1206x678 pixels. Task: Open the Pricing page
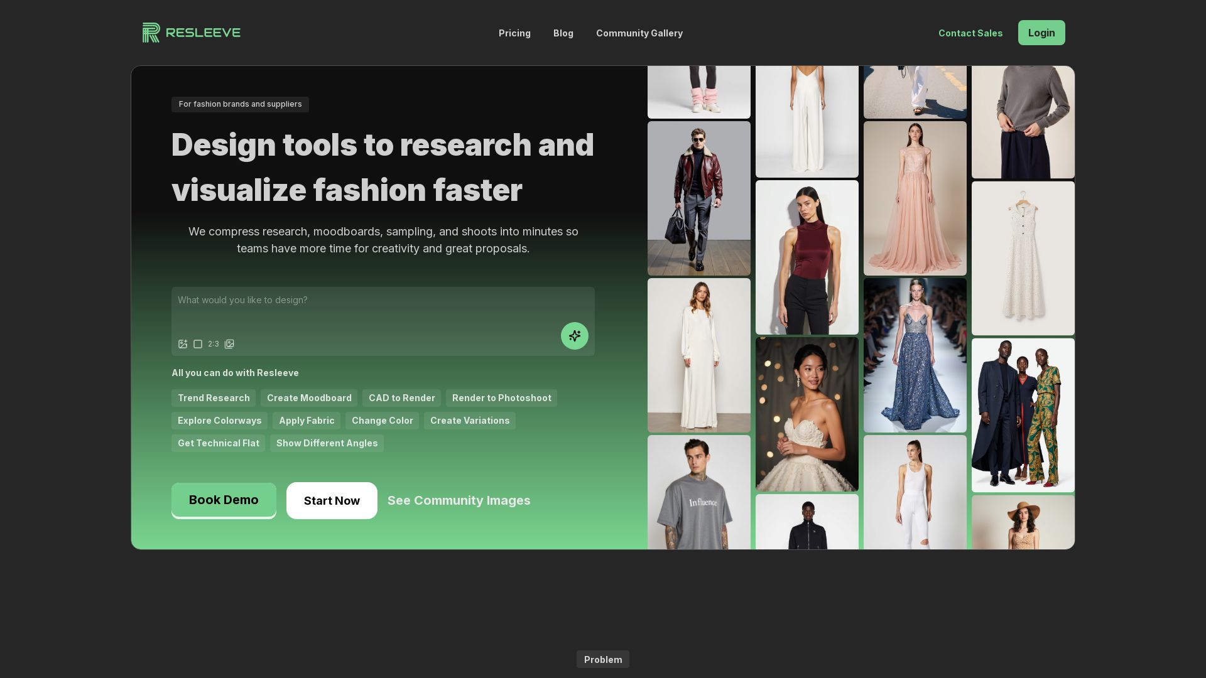point(514,33)
